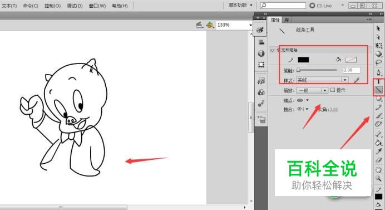Click the black stroke color swatch in Properties
Screen dimensions: 385x210
[x=303, y=60]
